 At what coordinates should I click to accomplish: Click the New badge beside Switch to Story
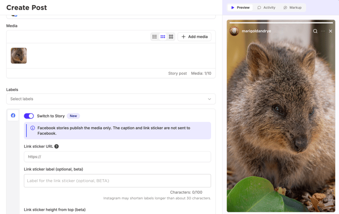(x=73, y=116)
